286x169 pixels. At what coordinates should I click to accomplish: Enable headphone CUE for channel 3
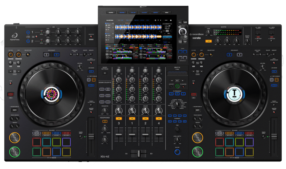118,118
